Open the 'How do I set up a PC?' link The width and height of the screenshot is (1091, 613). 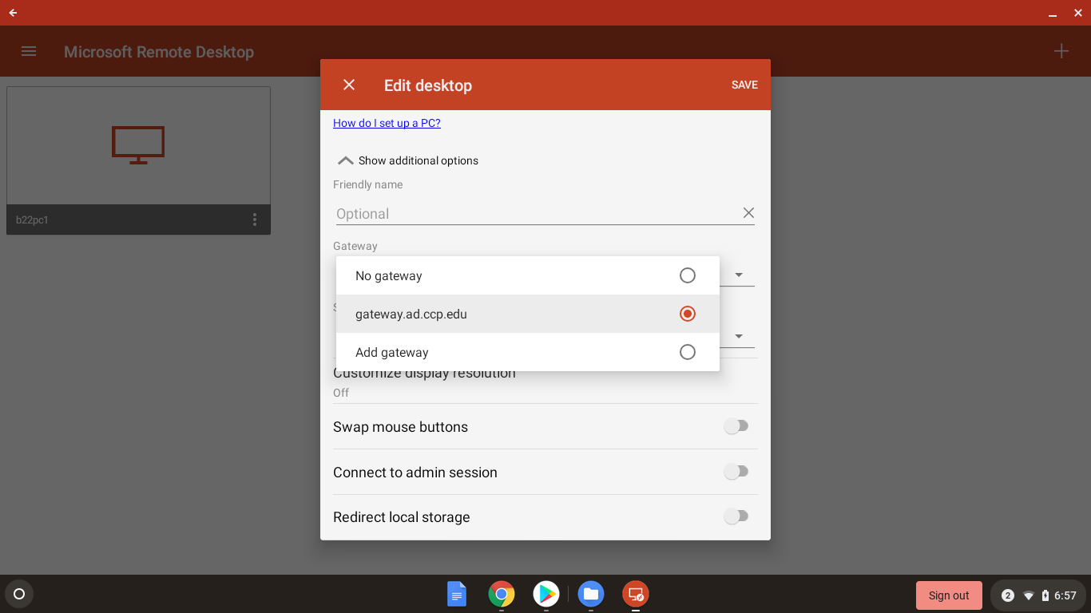pos(387,123)
